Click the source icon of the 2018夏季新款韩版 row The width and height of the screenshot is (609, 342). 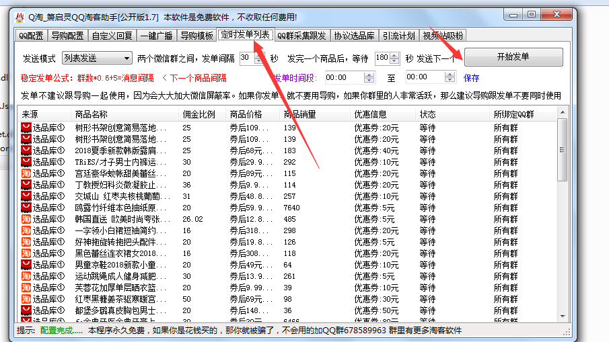pos(26,150)
